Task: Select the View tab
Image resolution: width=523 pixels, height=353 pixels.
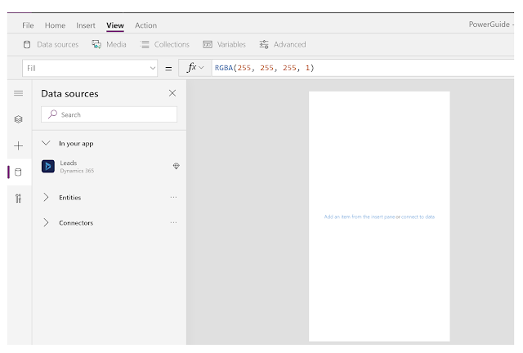Action: [x=115, y=25]
